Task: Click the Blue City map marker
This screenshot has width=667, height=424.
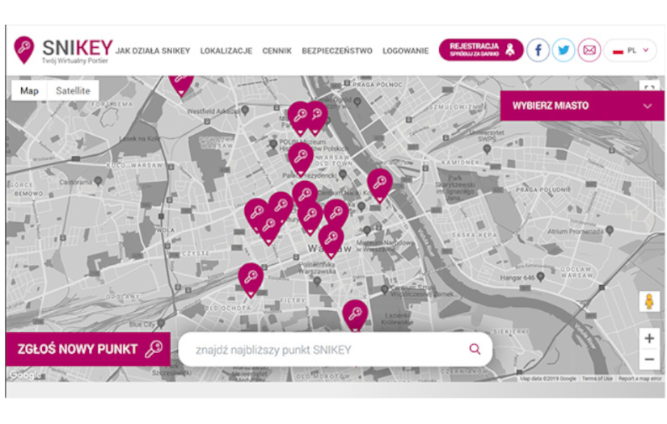Action: coord(161,323)
